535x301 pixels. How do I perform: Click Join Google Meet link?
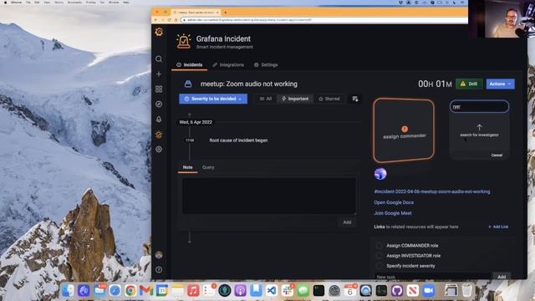[393, 213]
